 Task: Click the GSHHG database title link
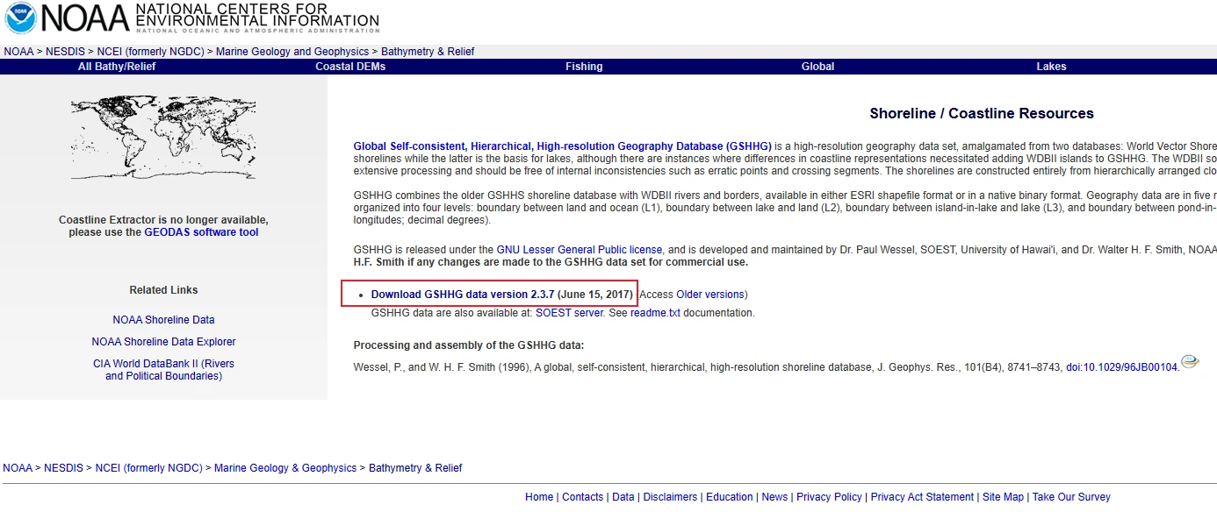tap(562, 146)
